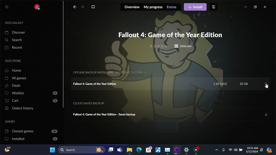
Task: Rate the game using the stars
Action: [158, 46]
